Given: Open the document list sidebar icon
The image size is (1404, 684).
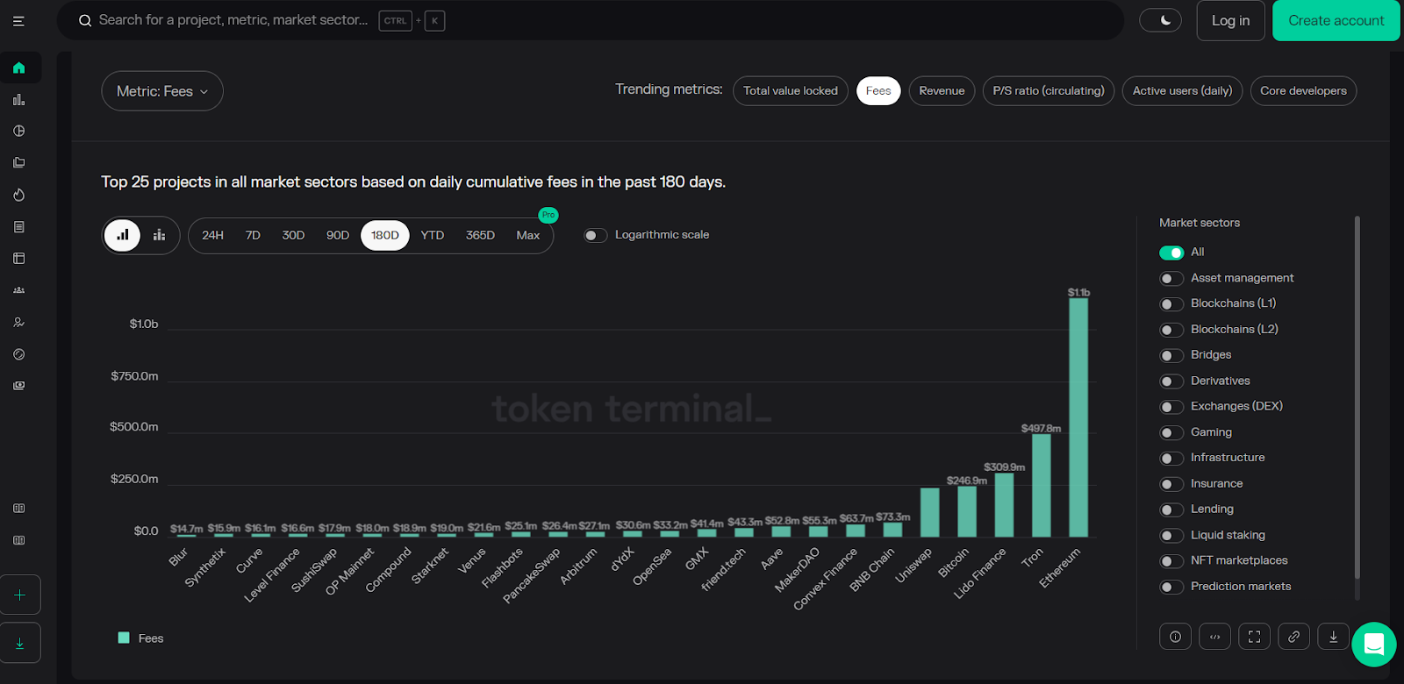Looking at the screenshot, I should pos(19,226).
